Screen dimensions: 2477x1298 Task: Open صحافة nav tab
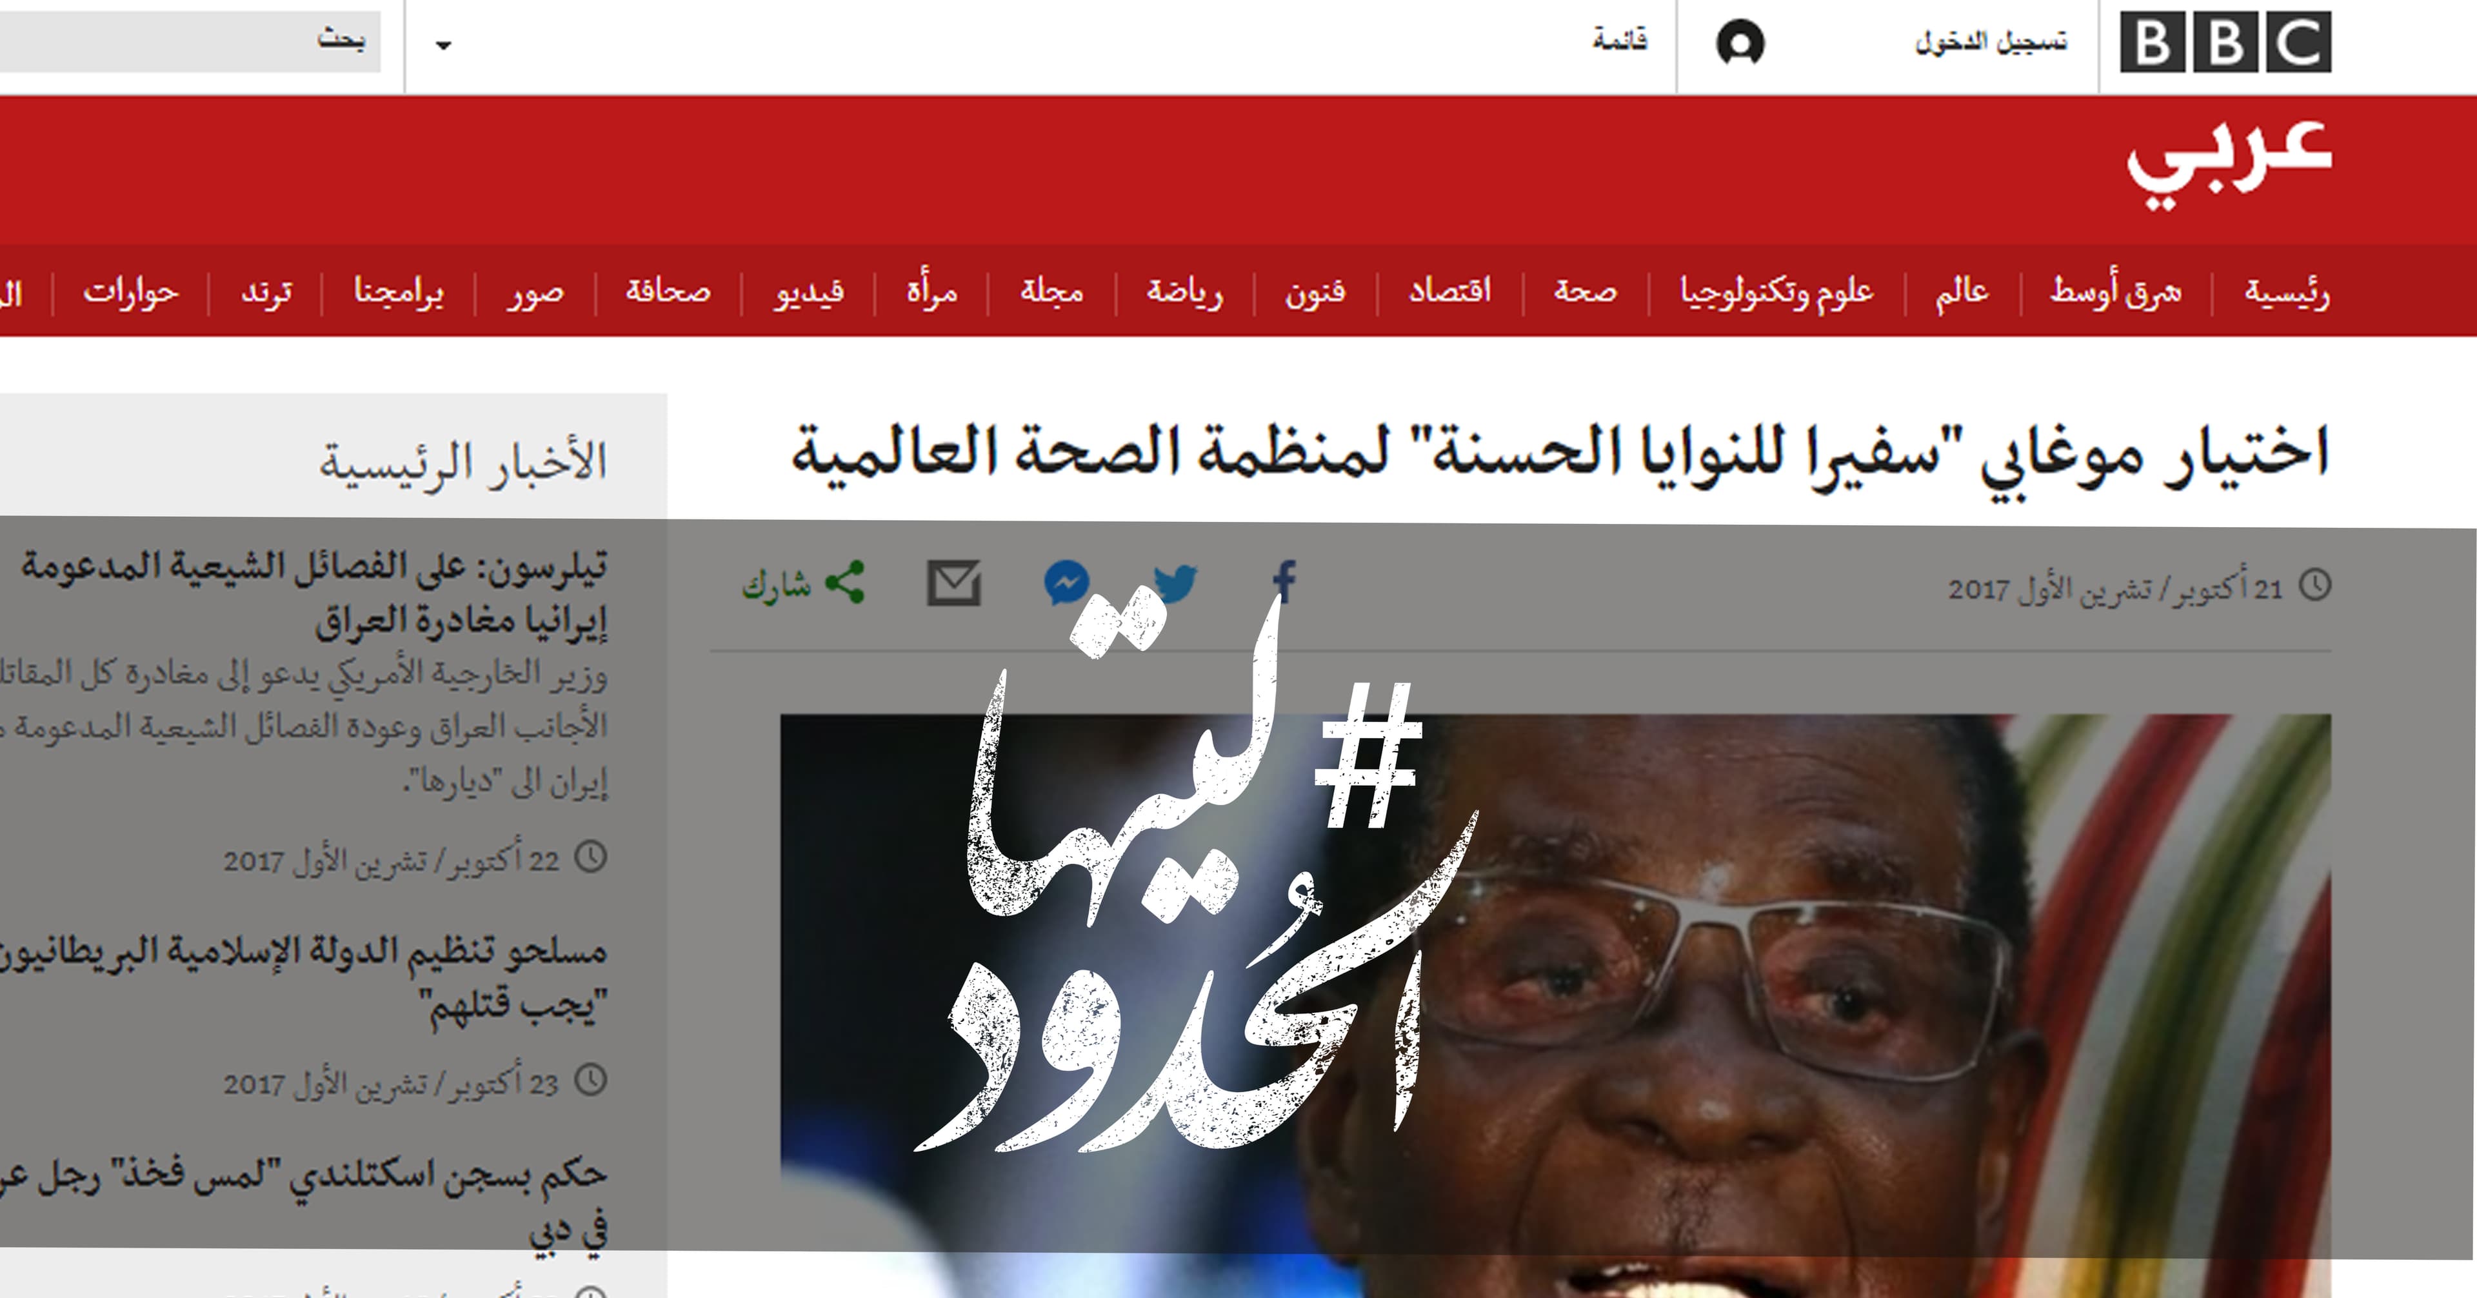[668, 290]
